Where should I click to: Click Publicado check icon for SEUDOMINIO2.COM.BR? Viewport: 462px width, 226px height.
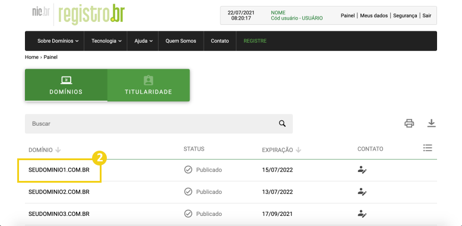[x=188, y=192]
